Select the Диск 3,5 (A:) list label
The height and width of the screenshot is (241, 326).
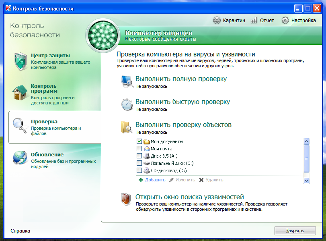164,156
